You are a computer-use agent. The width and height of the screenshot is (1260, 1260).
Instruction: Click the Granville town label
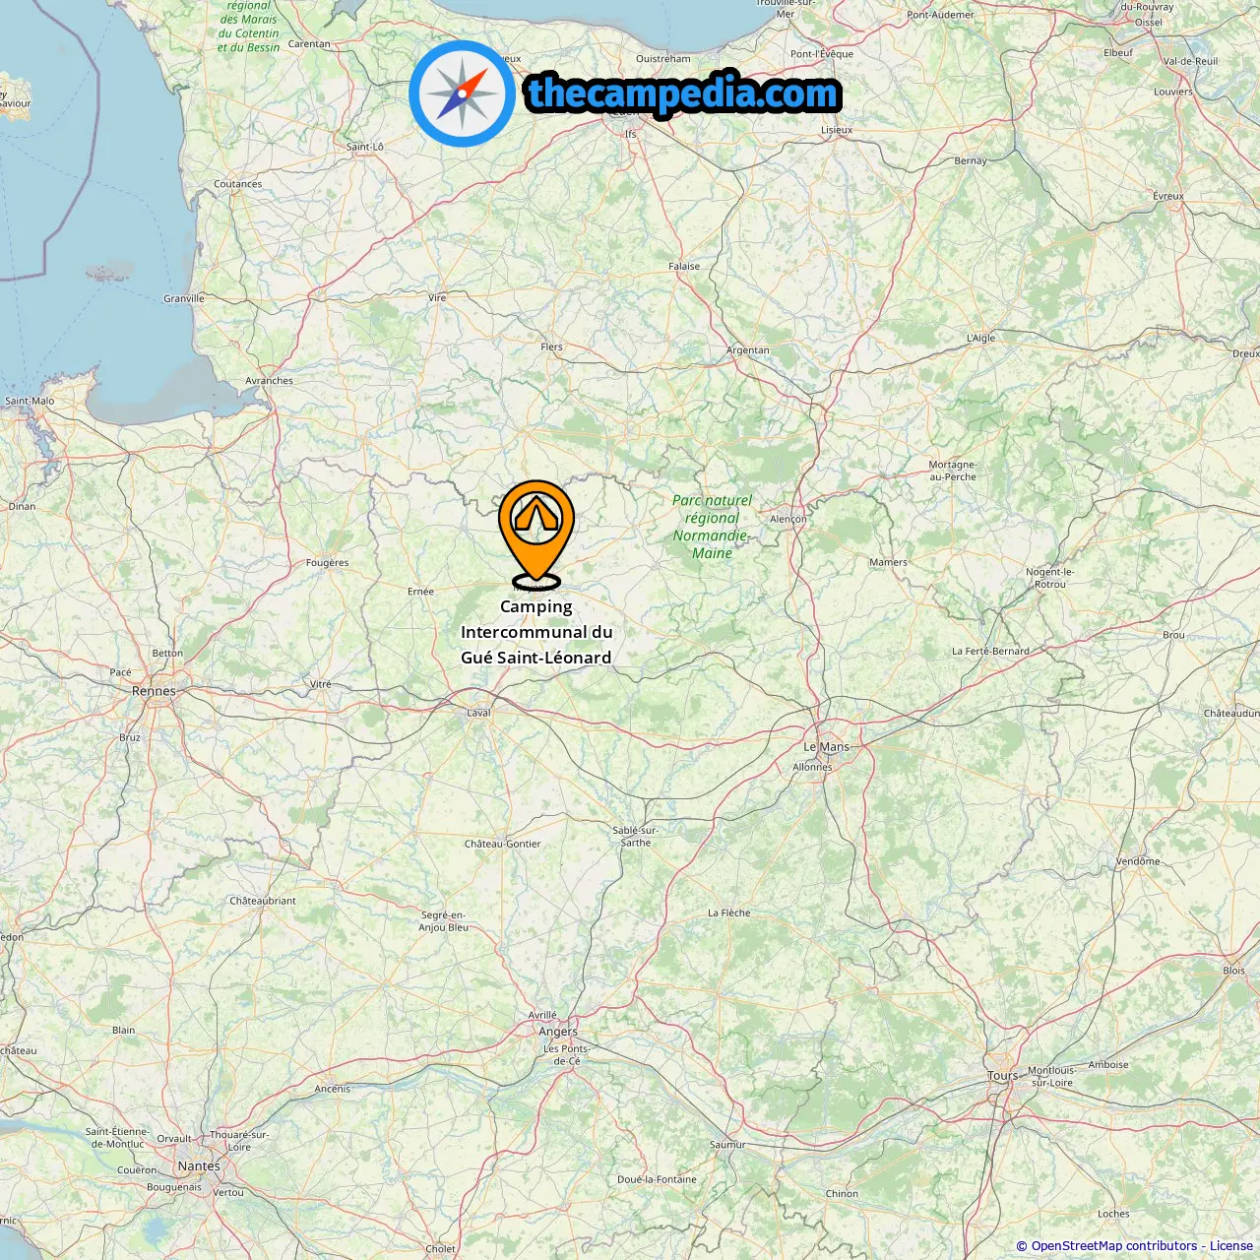click(x=184, y=298)
